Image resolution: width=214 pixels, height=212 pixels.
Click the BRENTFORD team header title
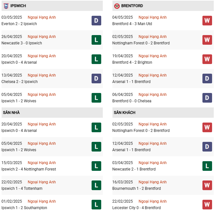click(132, 6)
